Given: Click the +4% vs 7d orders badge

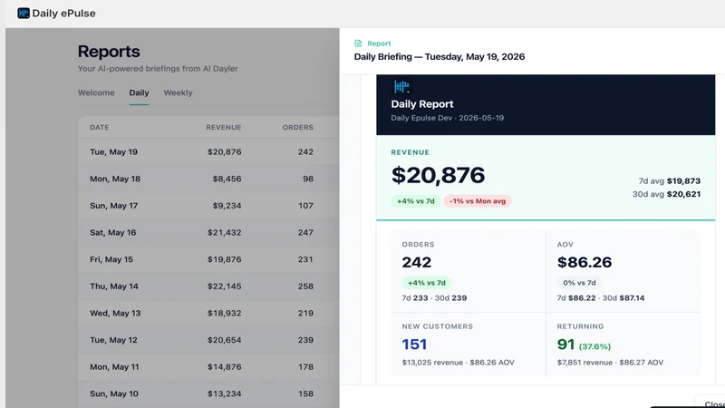Looking at the screenshot, I should click(426, 283).
